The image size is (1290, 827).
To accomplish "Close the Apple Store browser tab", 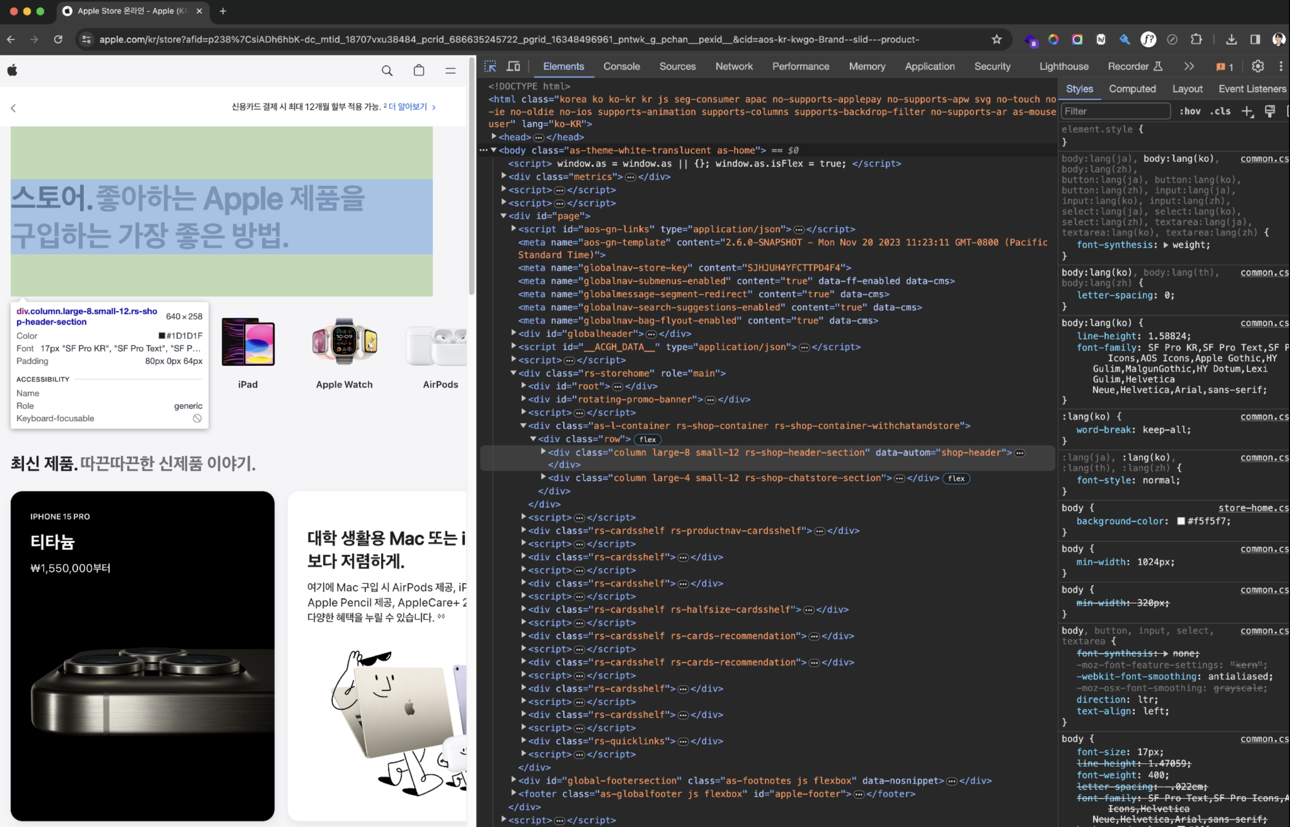I will coord(199,11).
